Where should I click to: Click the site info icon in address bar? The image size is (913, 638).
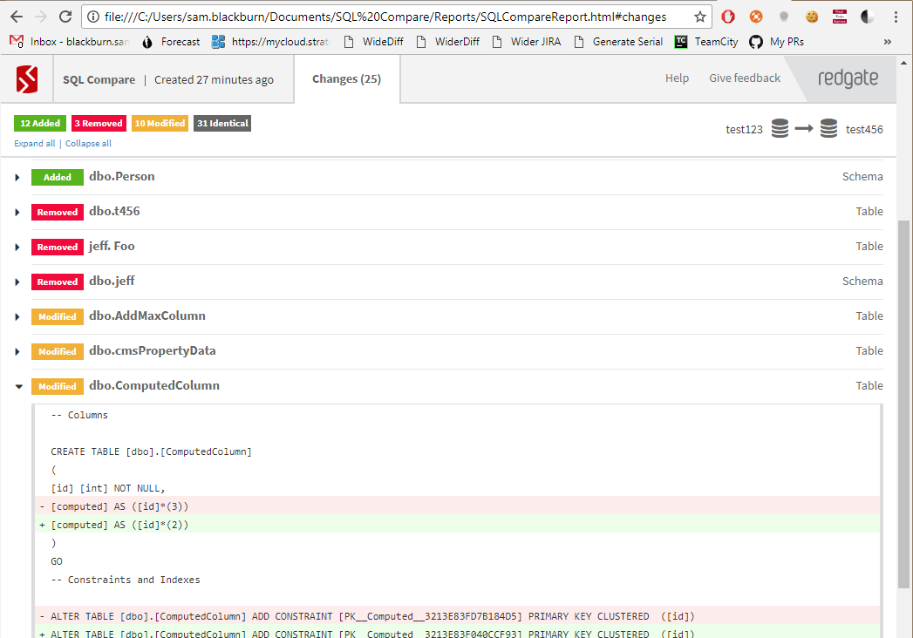point(93,17)
